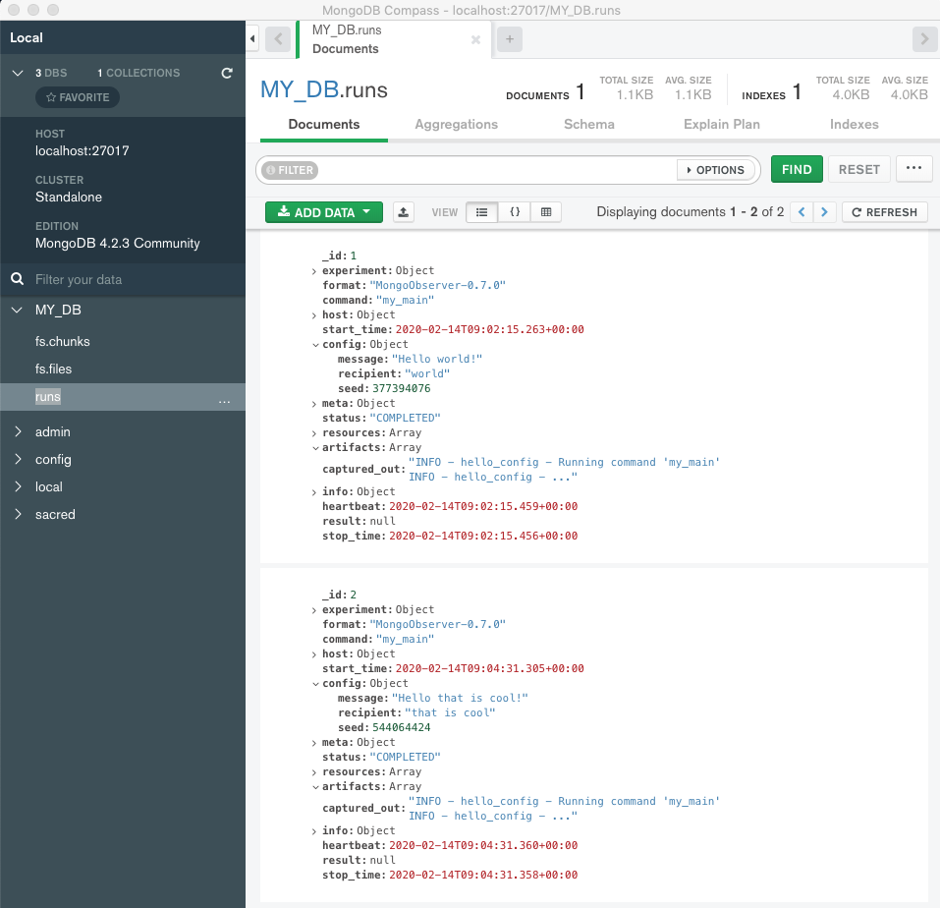Expand info object in document 2
940x908 pixels.
point(314,831)
